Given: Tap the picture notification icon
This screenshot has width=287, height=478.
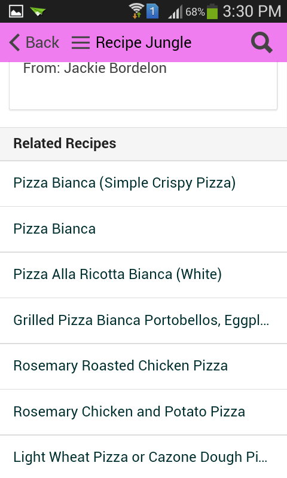Looking at the screenshot, I should pos(16,11).
